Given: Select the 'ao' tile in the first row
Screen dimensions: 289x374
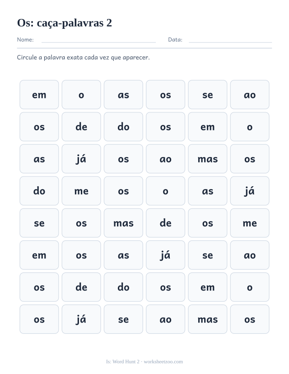Looking at the screenshot, I should (250, 95).
